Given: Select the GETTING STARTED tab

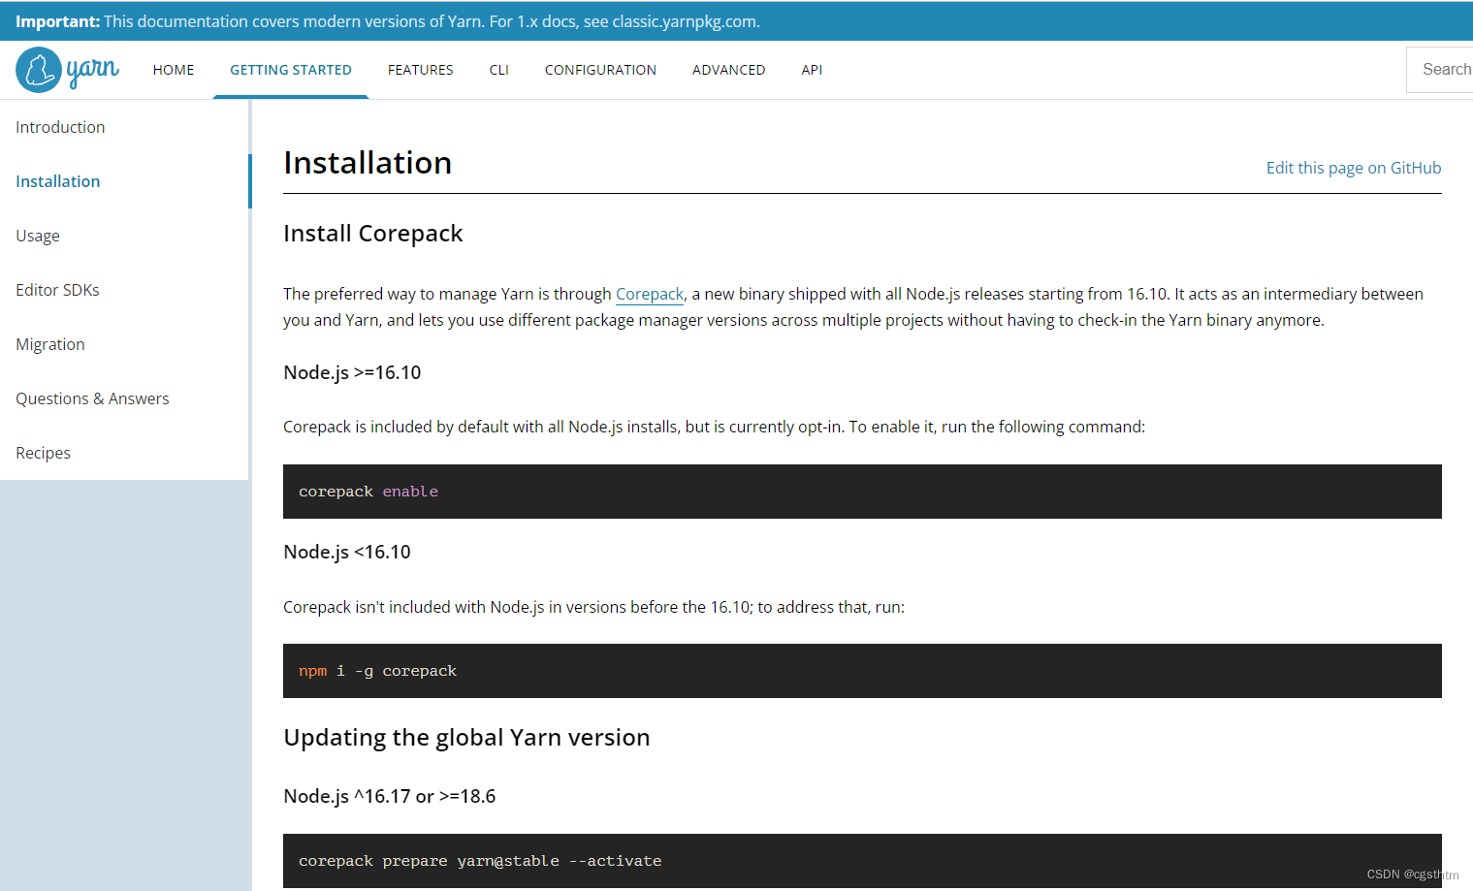Looking at the screenshot, I should [x=291, y=70].
